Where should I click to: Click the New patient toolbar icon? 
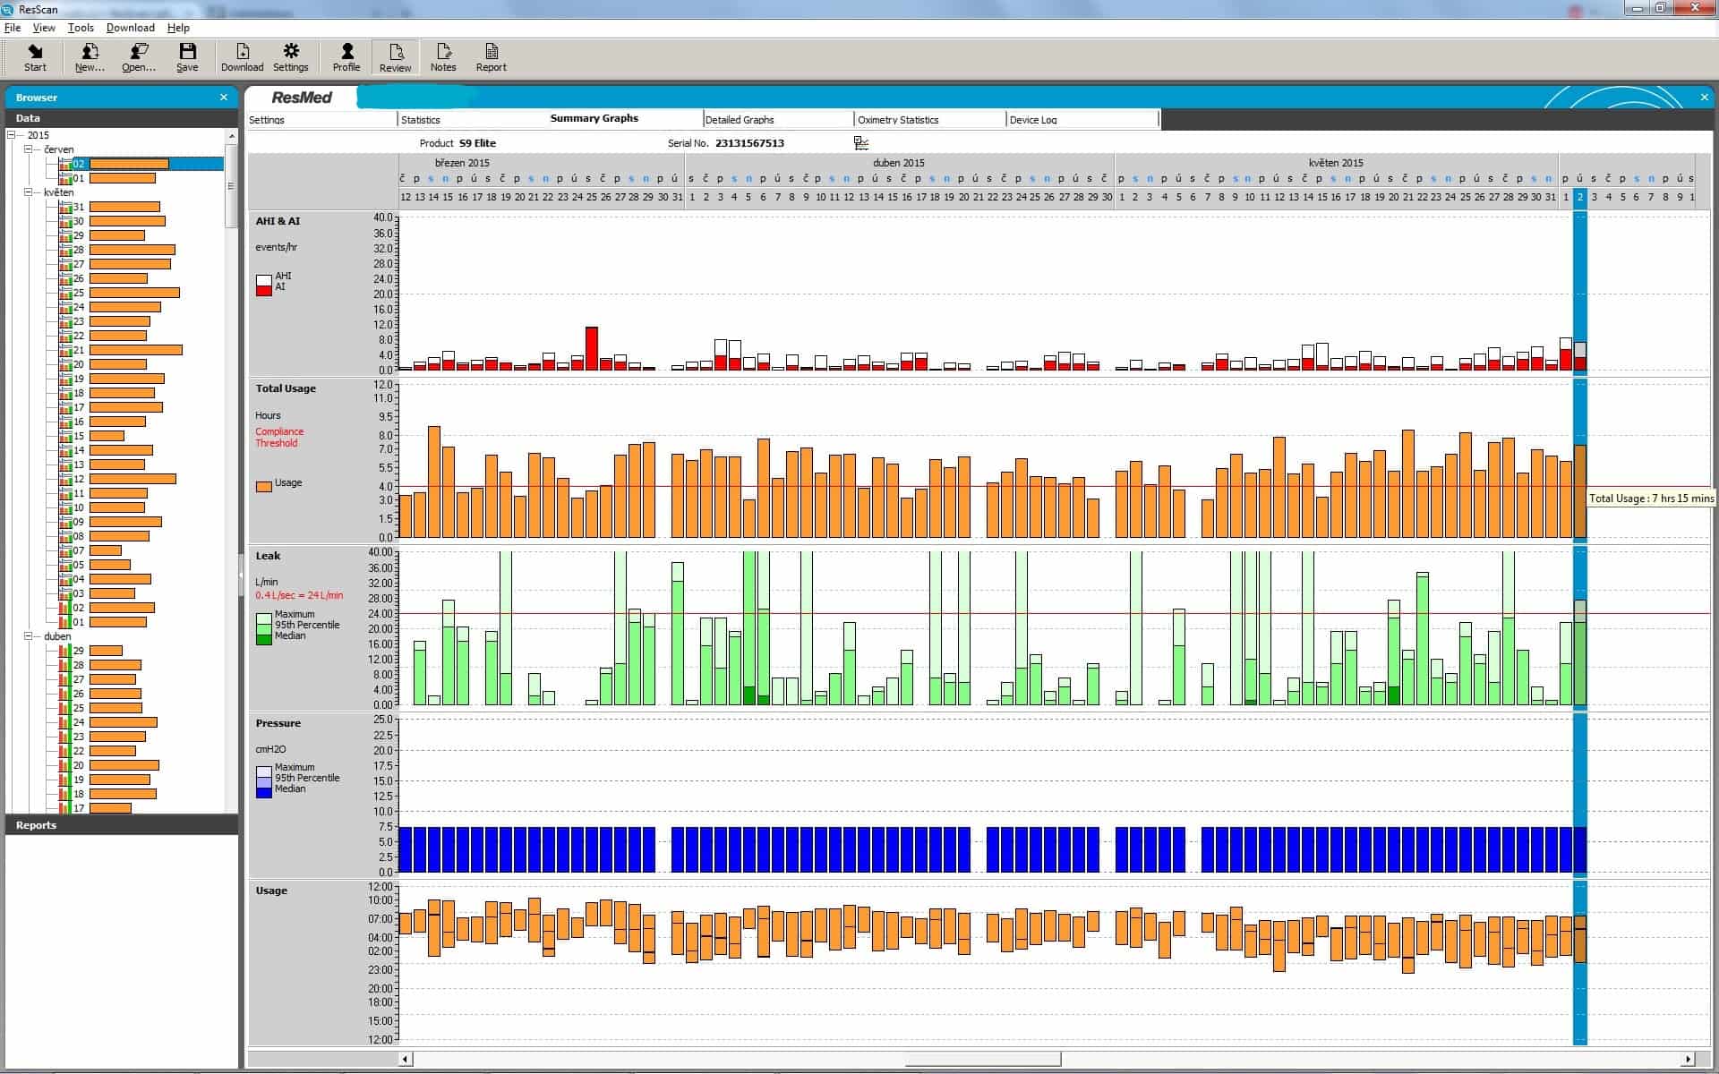[x=89, y=57]
